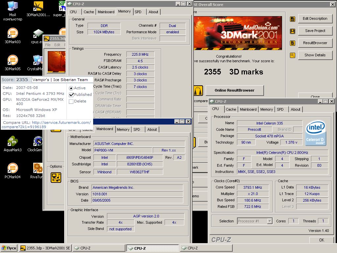Open the 3DMark03 desktop shortcut
This screenshot has height=253, width=337.
pyautogui.click(x=13, y=36)
